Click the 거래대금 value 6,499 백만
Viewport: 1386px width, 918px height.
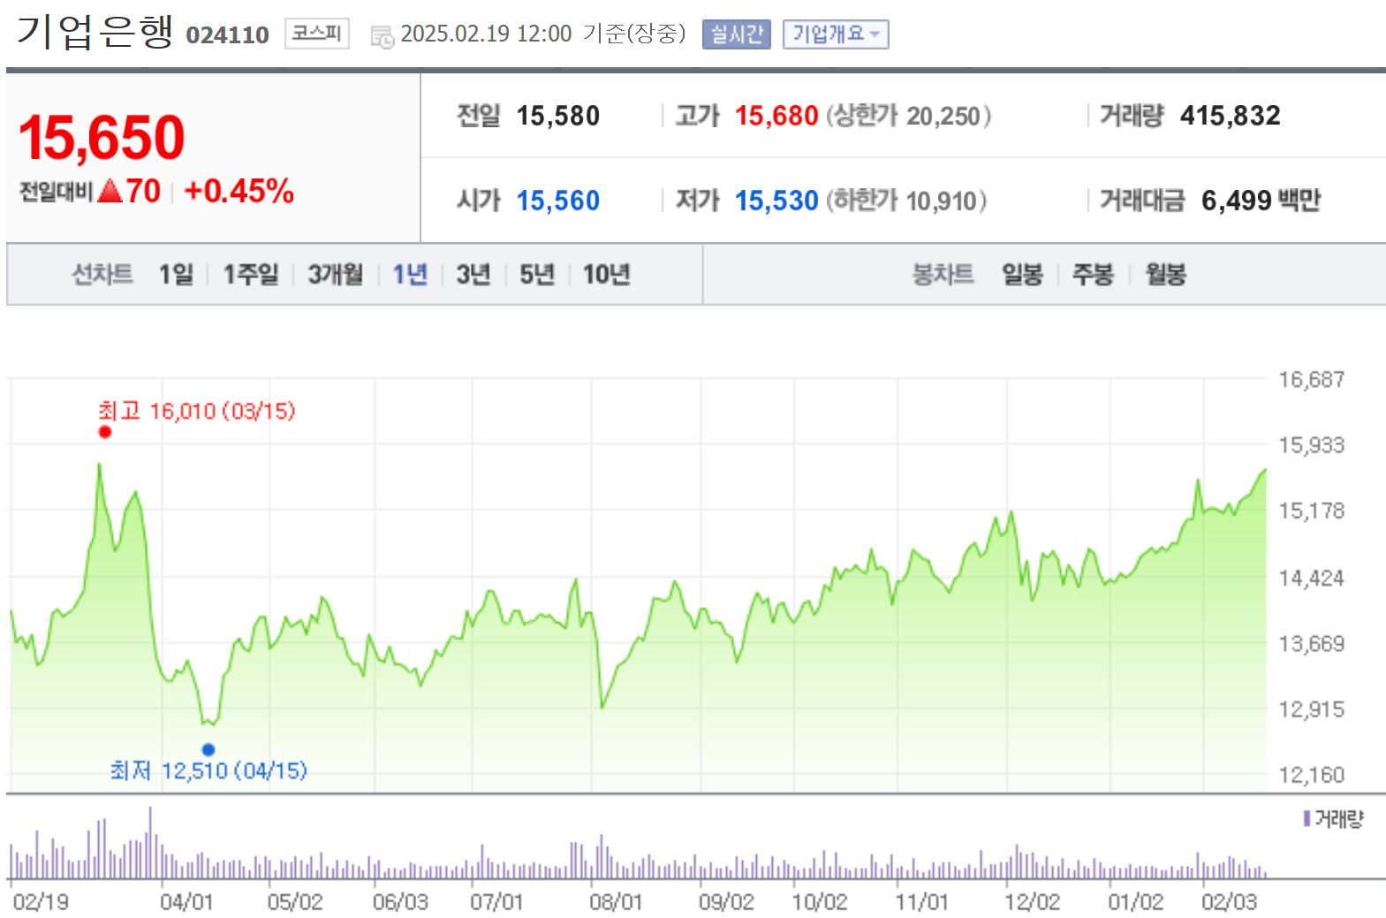coord(1261,201)
